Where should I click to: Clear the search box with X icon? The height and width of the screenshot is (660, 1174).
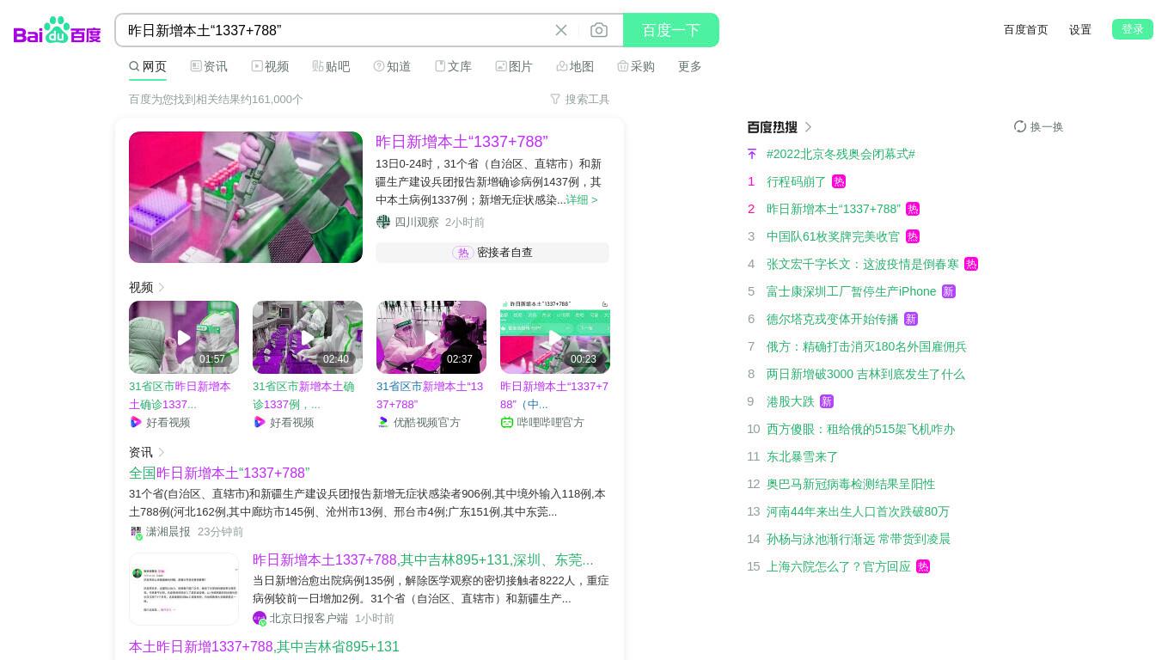tap(561, 30)
